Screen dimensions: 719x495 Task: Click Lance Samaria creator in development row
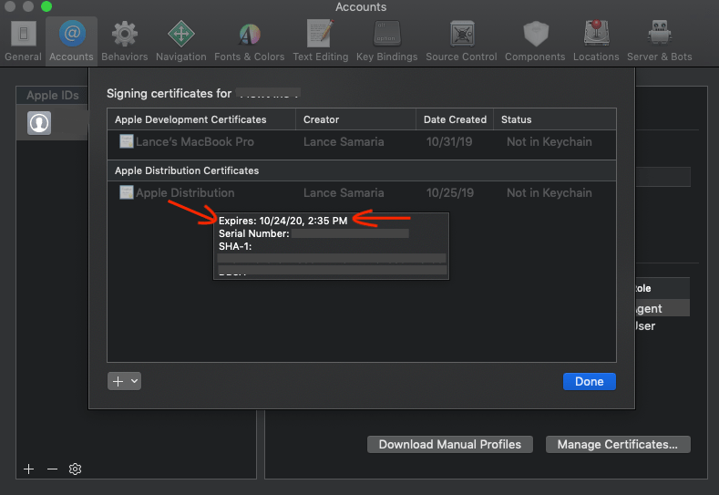point(344,142)
